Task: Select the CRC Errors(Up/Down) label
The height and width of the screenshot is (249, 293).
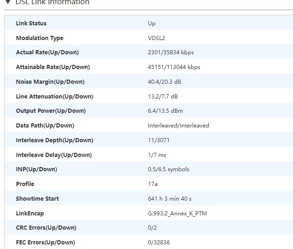Action: (x=46, y=228)
